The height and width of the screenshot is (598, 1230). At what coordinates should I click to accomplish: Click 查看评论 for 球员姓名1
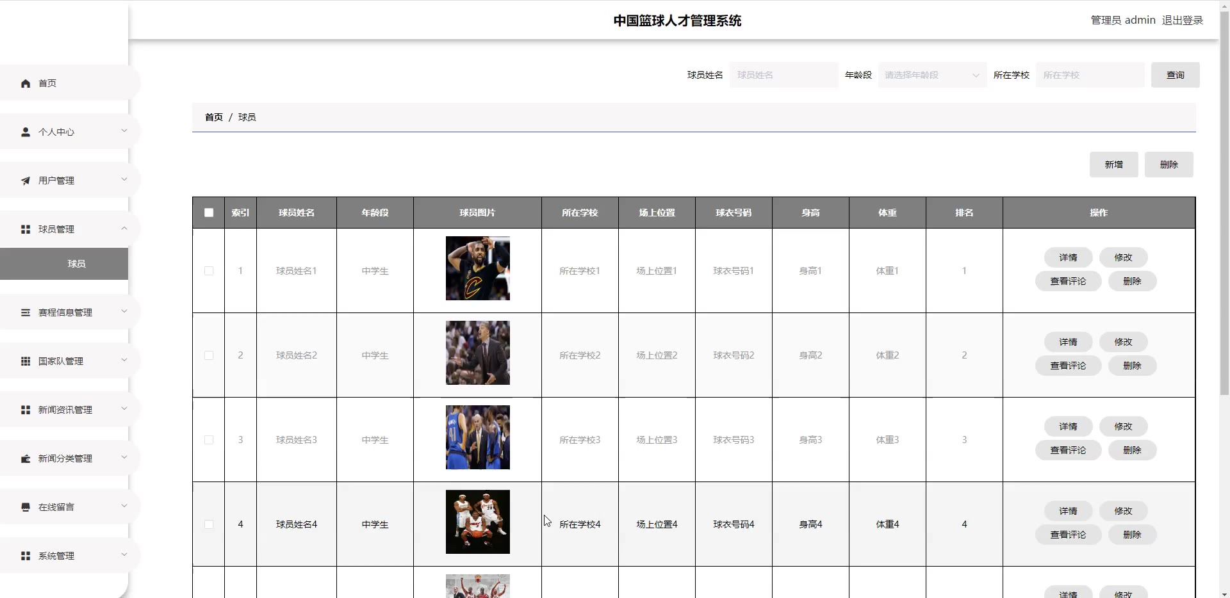coord(1068,281)
